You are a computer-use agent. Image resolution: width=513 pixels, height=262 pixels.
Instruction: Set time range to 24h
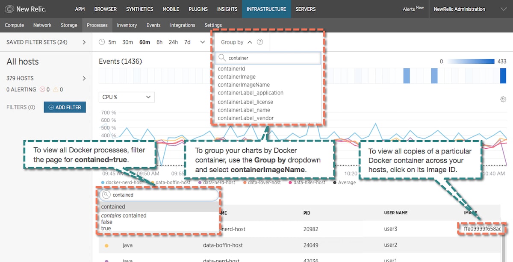coord(173,42)
